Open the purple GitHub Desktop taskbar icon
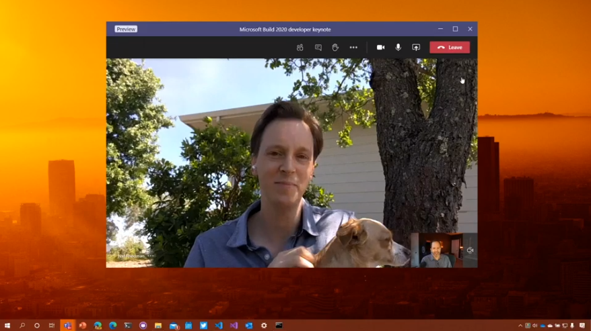 pos(143,326)
